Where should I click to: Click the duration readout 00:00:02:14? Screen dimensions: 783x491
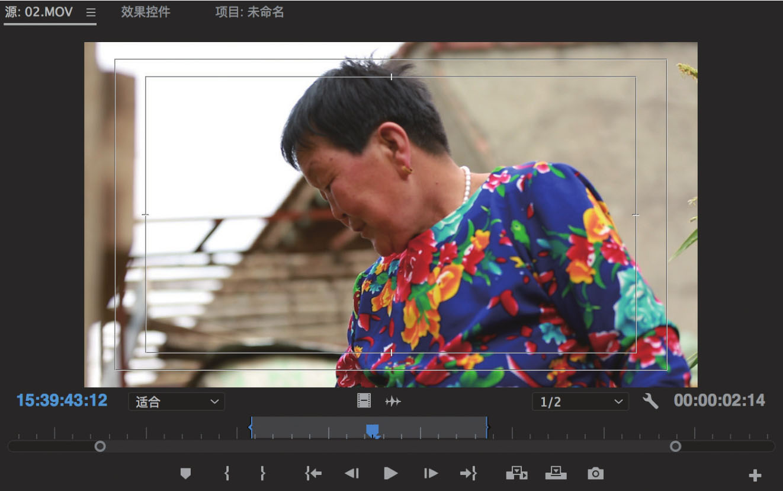720,400
